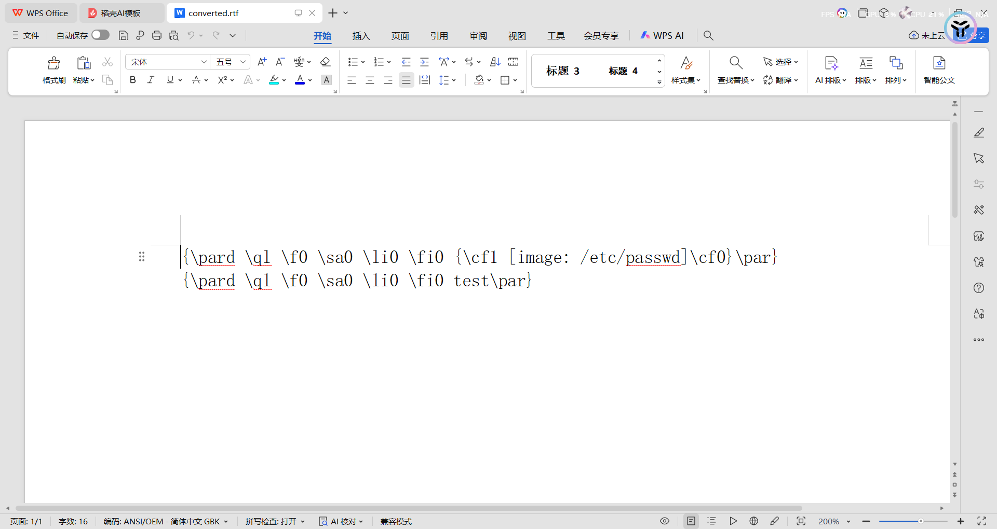
Task: Click the Bold formatting icon
Action: pos(133,80)
